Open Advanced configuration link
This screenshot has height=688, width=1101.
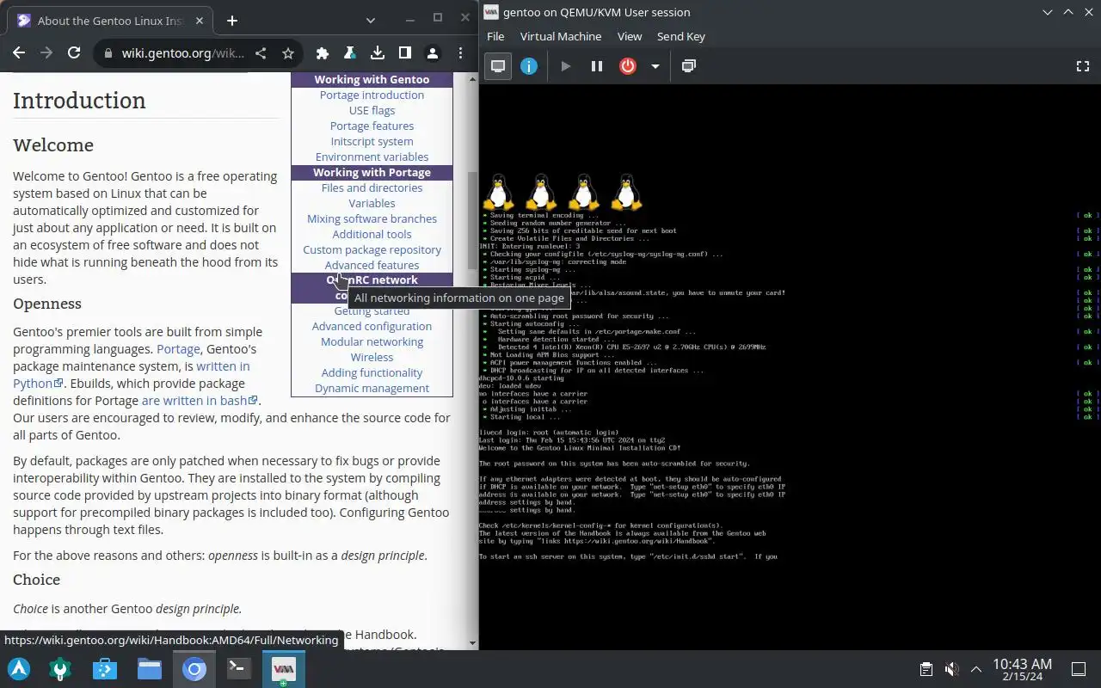point(372,326)
